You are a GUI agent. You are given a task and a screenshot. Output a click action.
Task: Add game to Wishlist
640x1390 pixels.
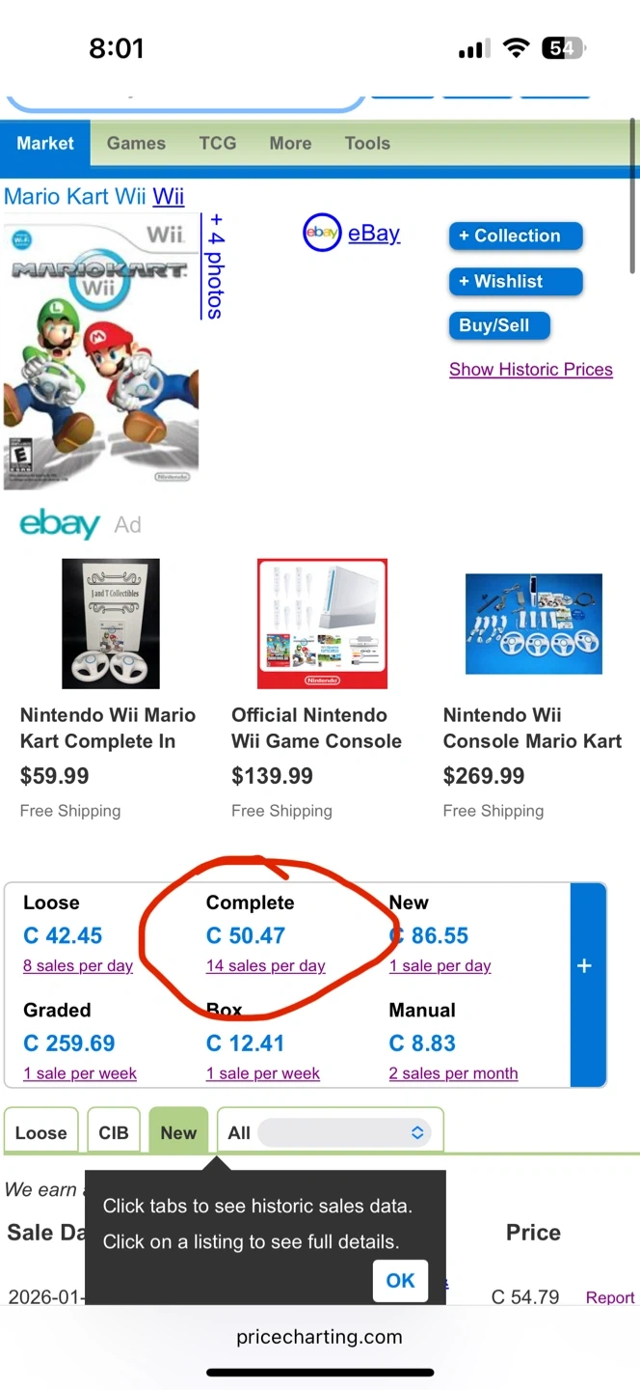coord(516,281)
